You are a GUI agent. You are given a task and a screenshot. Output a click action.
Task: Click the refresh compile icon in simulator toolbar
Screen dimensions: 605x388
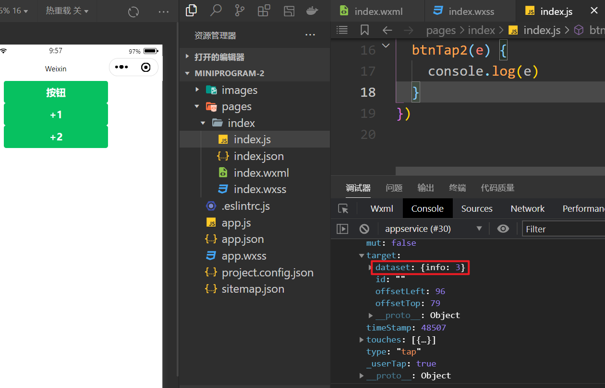(133, 12)
